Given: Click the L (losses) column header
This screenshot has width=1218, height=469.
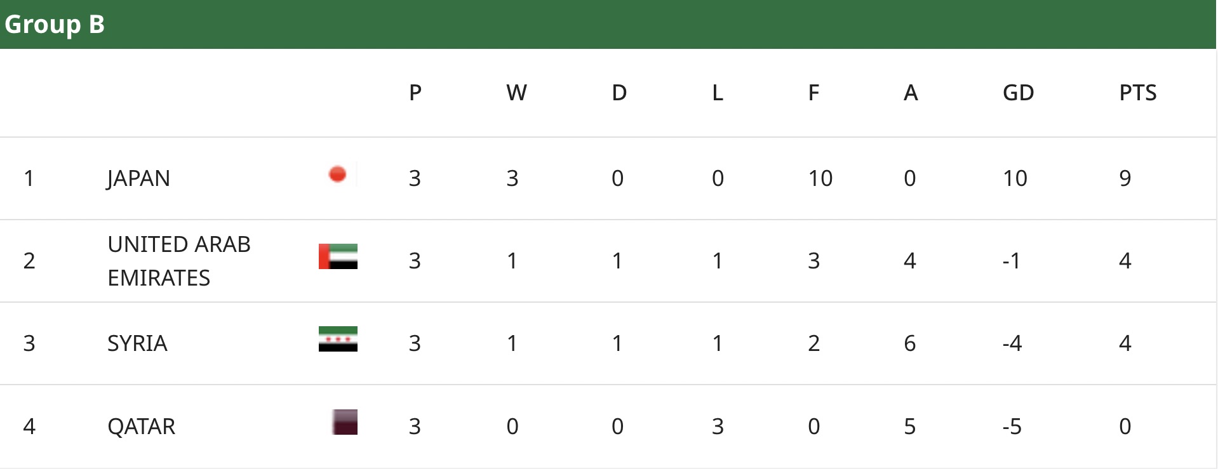Looking at the screenshot, I should pos(718,93).
